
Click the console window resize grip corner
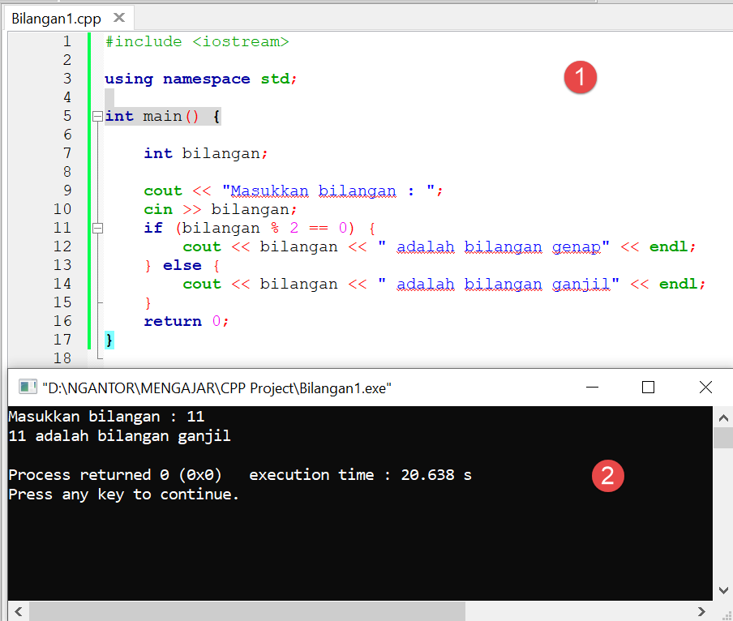coord(727,615)
